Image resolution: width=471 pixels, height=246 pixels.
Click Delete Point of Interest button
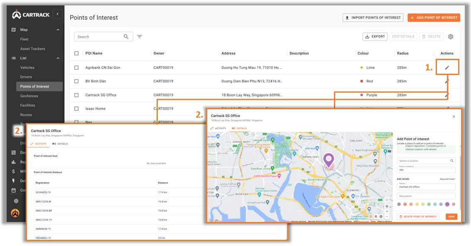(x=418, y=217)
